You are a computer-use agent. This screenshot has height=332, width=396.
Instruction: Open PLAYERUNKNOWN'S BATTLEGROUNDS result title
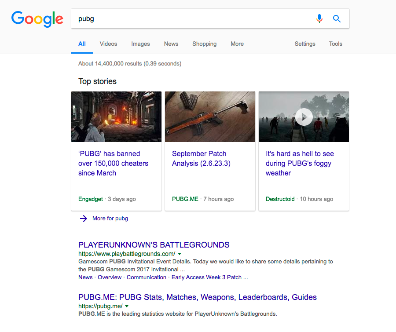pyautogui.click(x=154, y=244)
